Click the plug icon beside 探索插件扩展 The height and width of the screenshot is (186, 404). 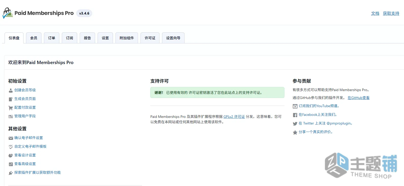[11, 173]
